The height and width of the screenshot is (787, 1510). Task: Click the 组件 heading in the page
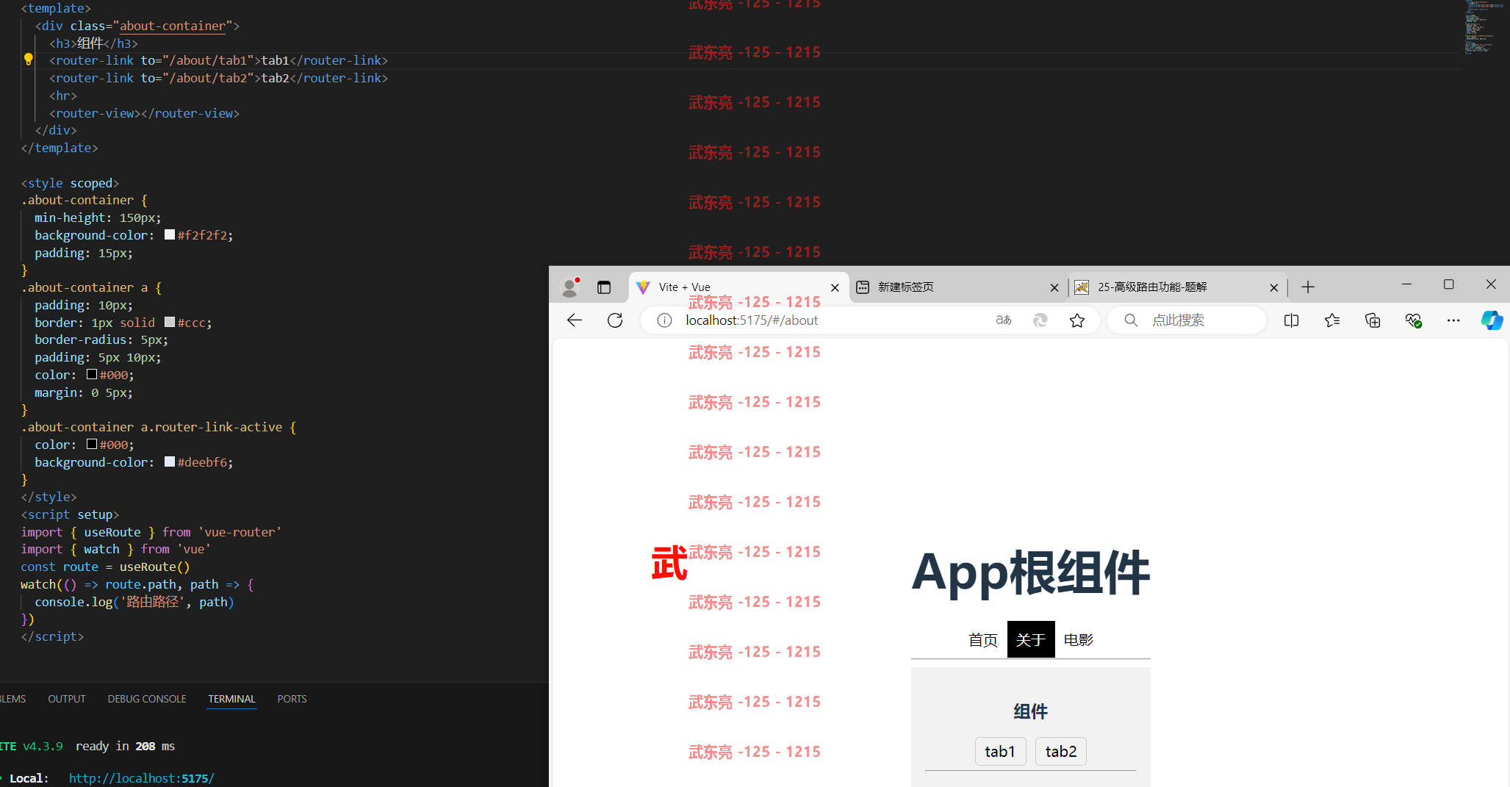pyautogui.click(x=1031, y=711)
